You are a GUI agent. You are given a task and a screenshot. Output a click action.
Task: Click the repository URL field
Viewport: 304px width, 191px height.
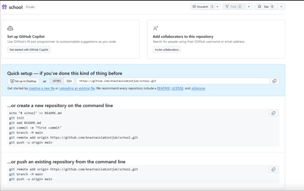(x=173, y=81)
